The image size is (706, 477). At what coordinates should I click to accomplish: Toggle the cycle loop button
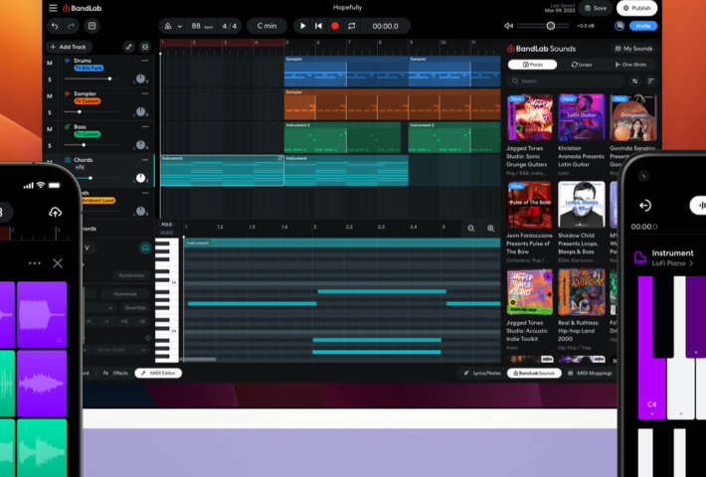351,26
